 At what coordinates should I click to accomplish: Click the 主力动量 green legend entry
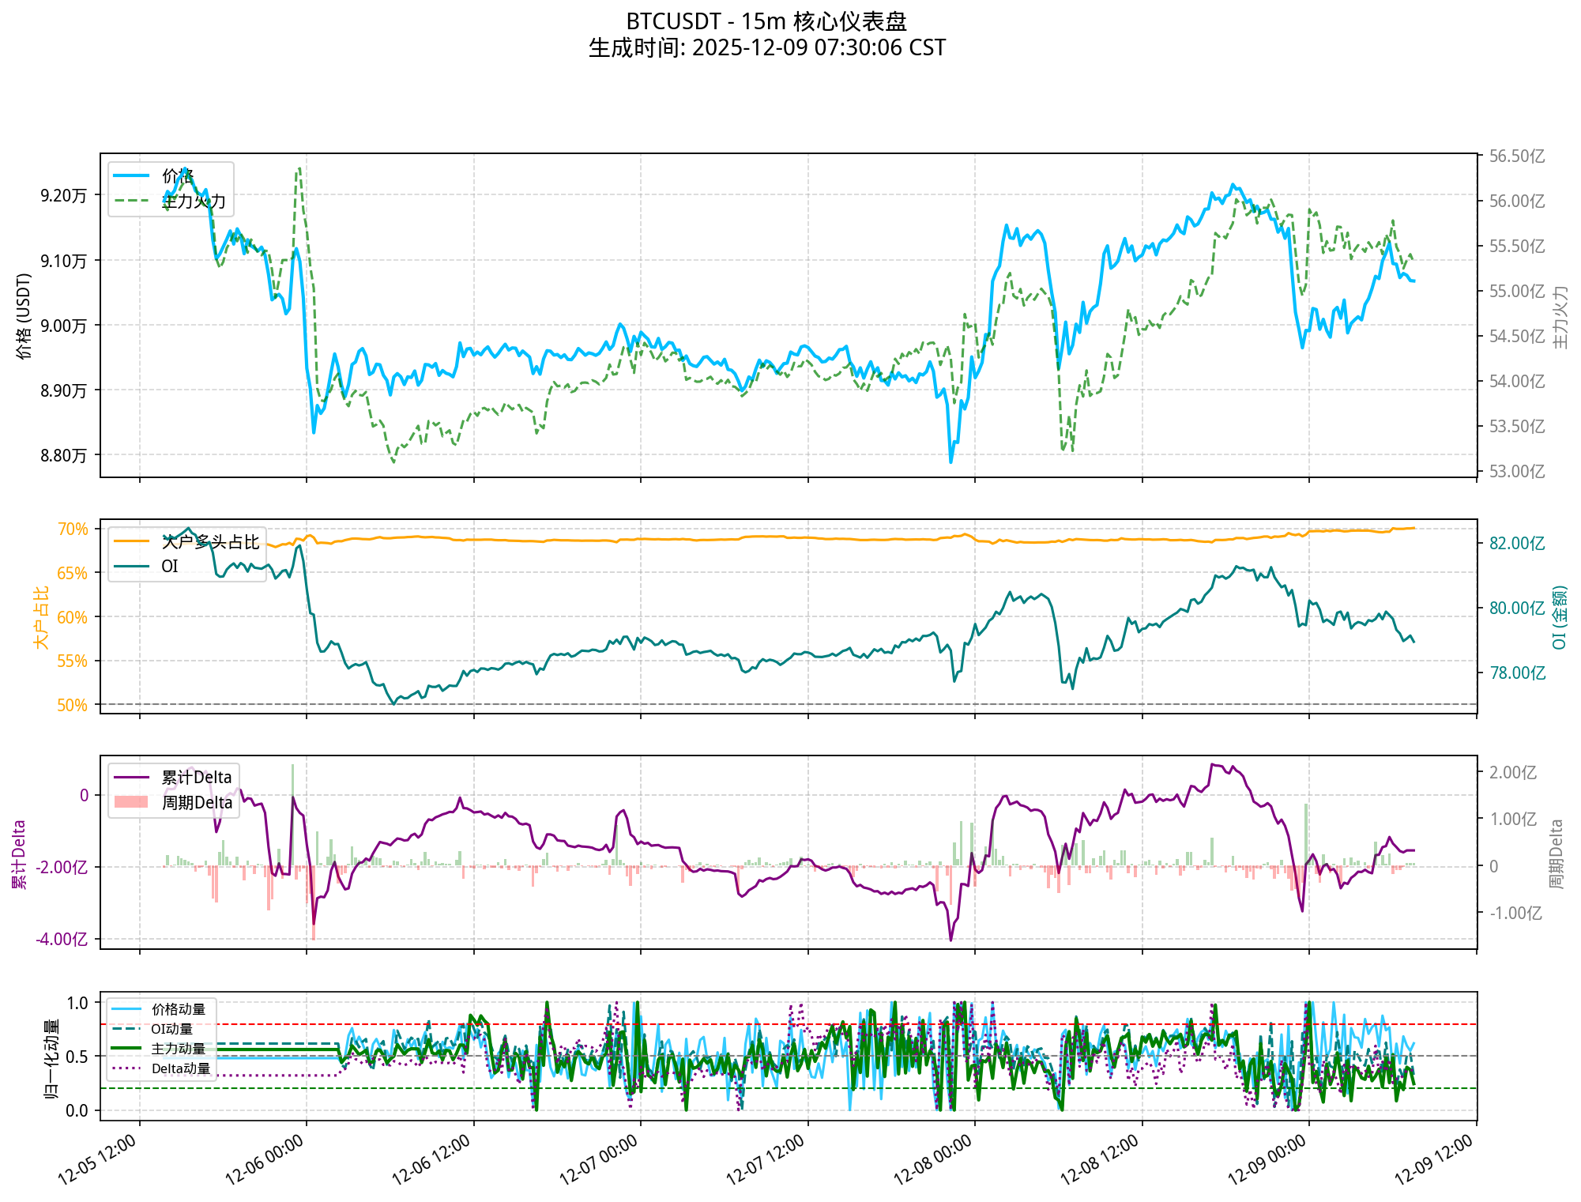[179, 1049]
